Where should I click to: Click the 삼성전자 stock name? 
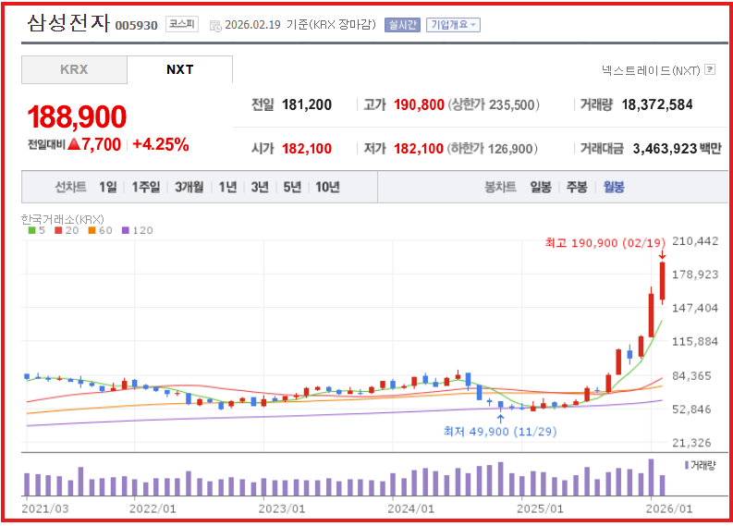coord(68,23)
